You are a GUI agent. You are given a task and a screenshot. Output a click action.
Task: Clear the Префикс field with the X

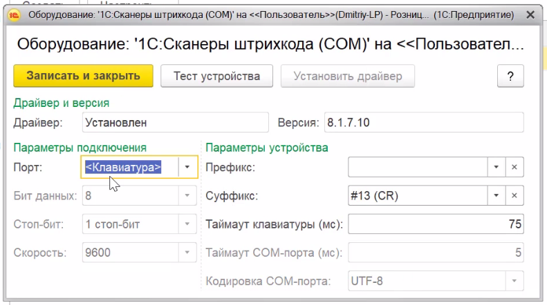(514, 167)
